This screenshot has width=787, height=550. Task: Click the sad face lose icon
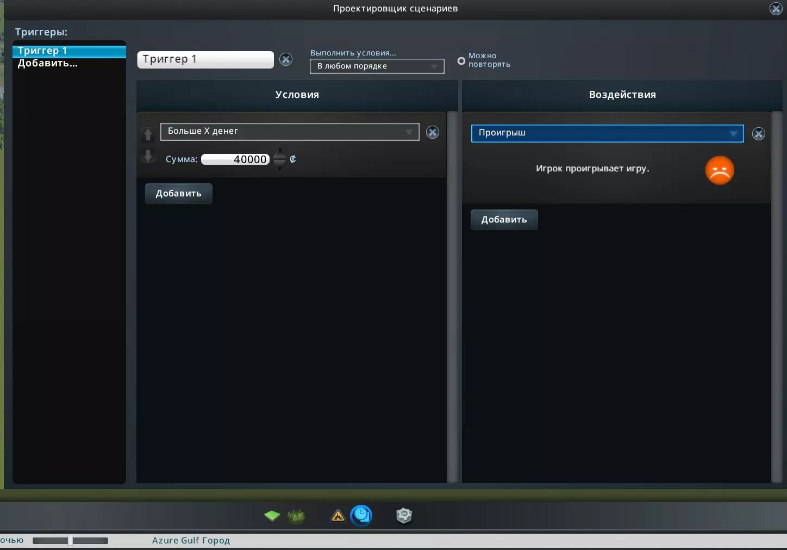(720, 170)
